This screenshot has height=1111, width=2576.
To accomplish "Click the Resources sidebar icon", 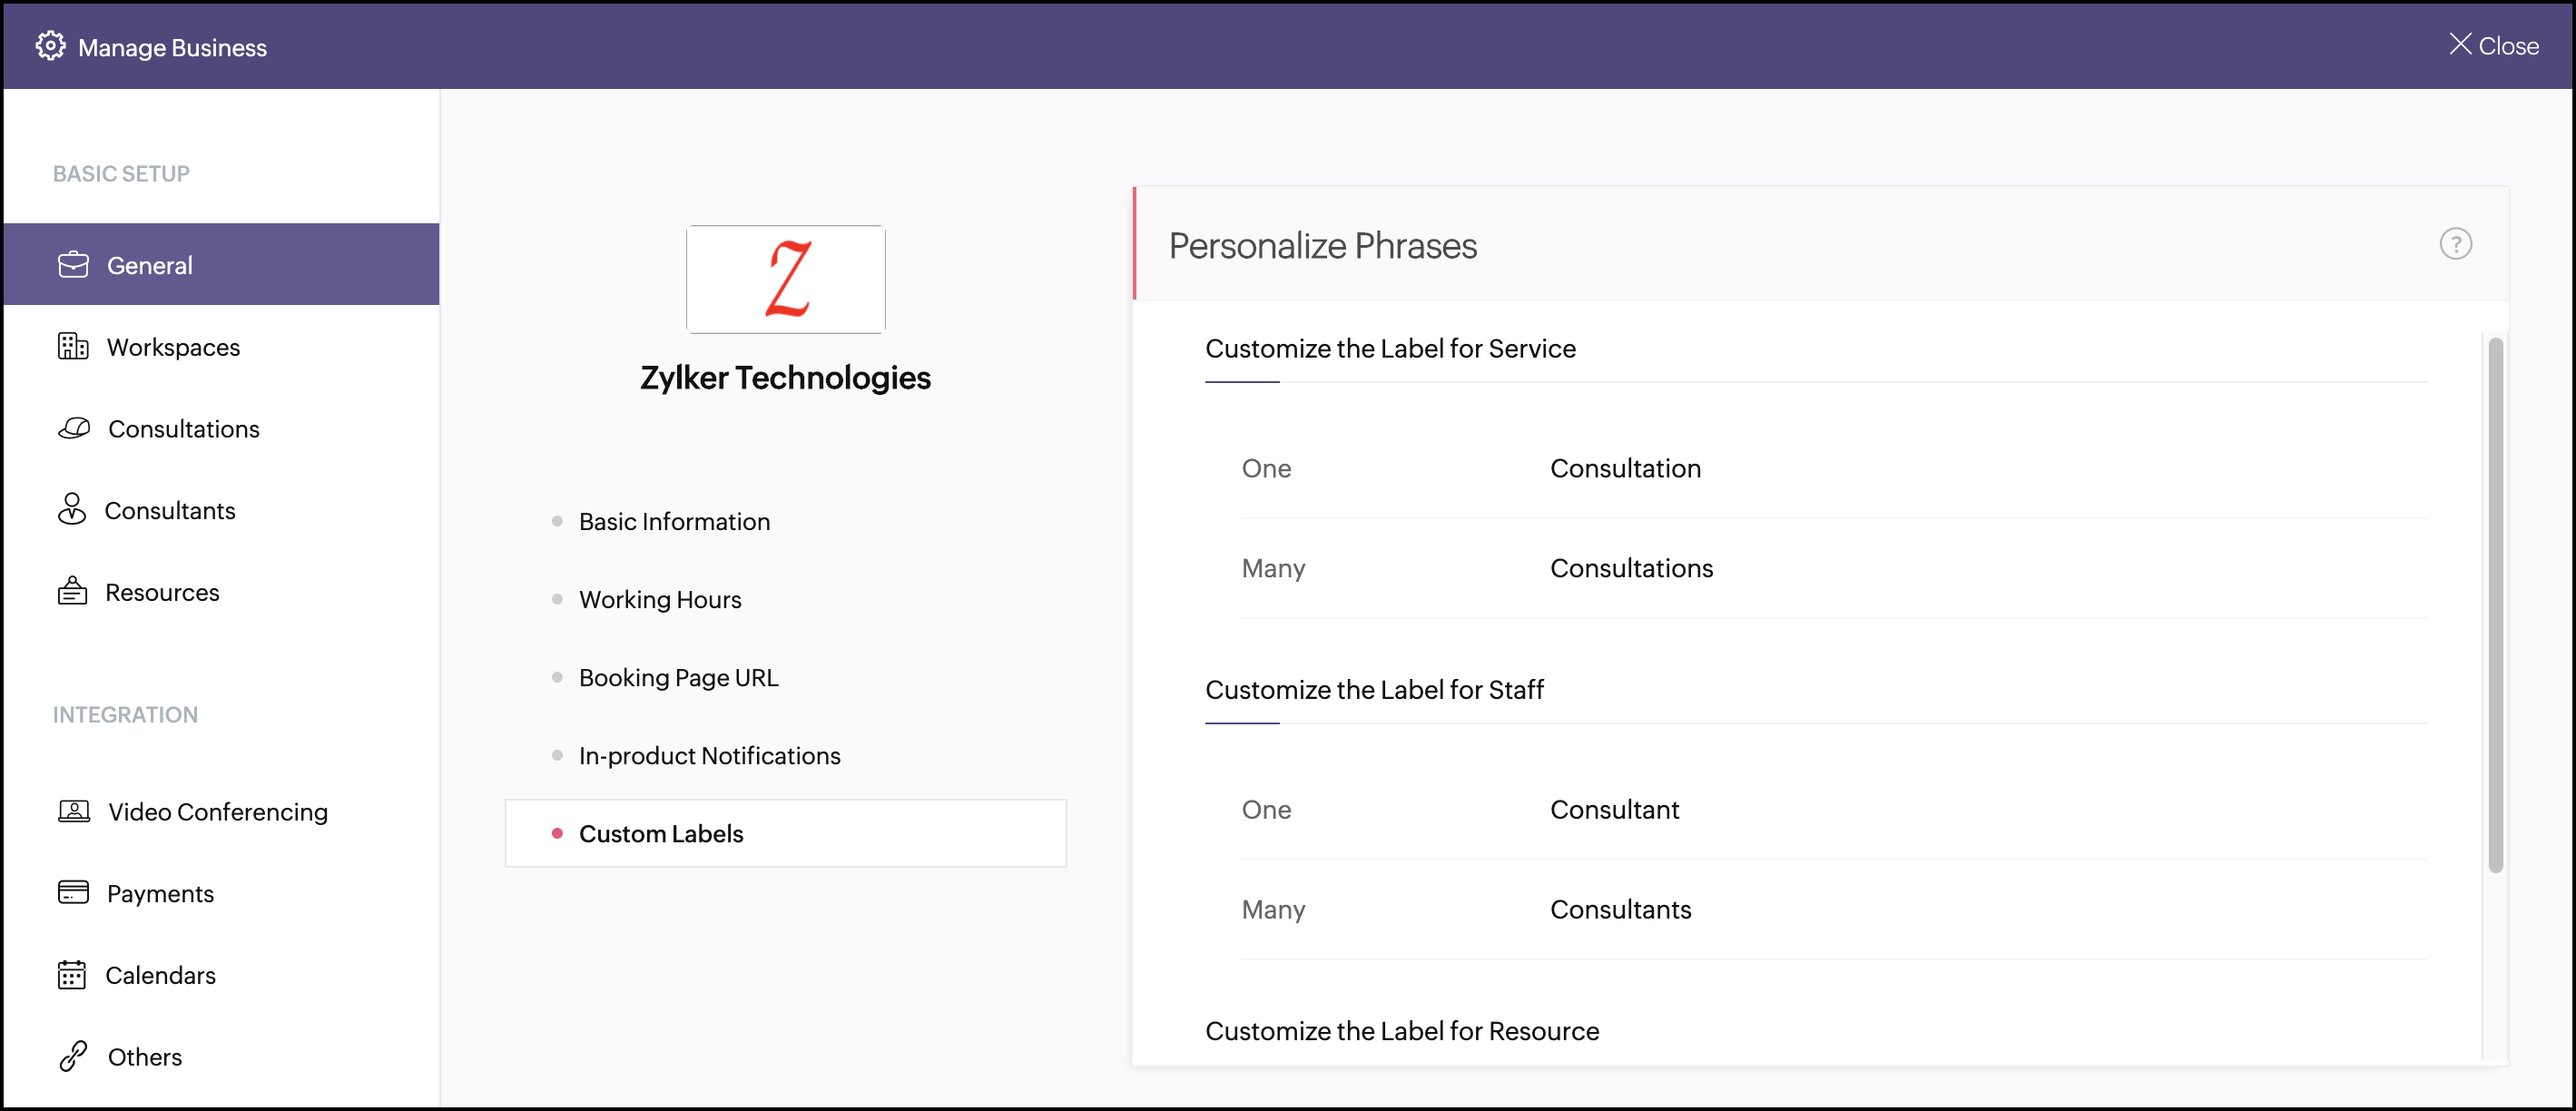I will (x=72, y=591).
